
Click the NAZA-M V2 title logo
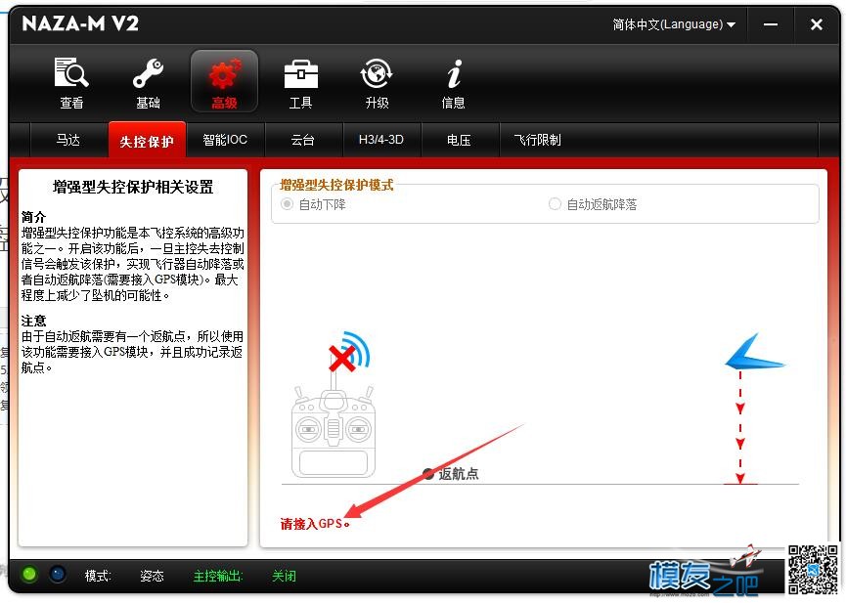point(80,23)
